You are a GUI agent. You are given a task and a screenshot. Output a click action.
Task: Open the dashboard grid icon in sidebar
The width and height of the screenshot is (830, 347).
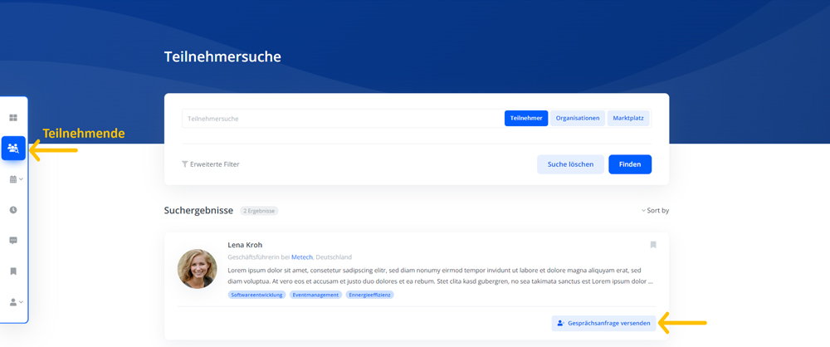coord(13,118)
